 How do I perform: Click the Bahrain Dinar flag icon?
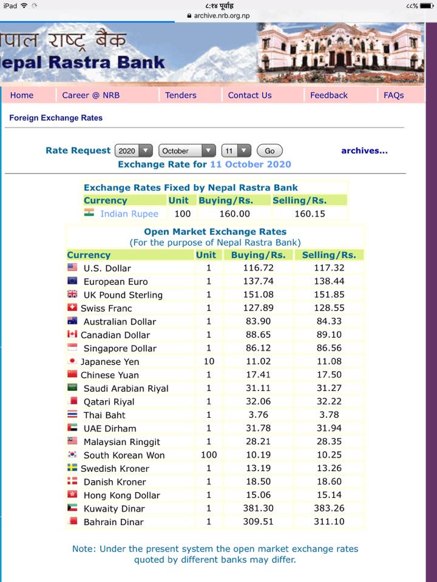click(73, 521)
